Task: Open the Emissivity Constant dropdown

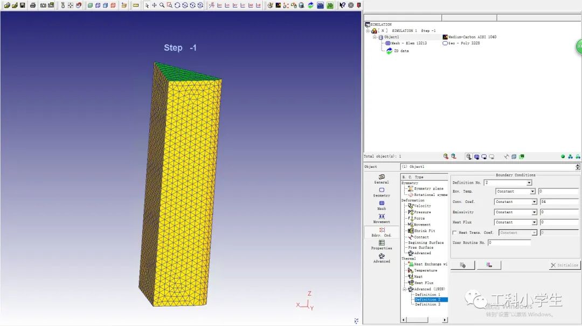Action: (534, 212)
